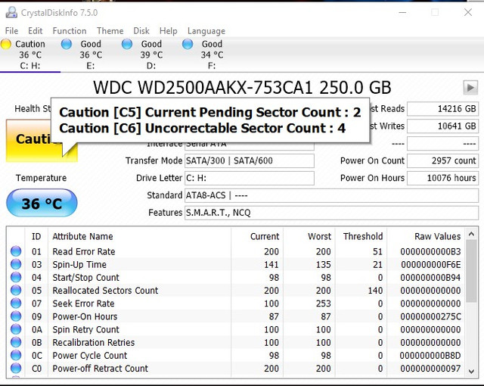Image resolution: width=484 pixels, height=386 pixels.
Task: Open the Disk menu
Action: (141, 31)
